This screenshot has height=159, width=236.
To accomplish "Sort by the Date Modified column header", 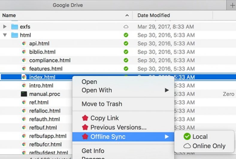I will tap(154, 15).
